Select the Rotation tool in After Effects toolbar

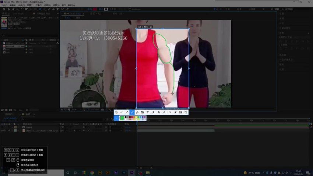[22, 9]
